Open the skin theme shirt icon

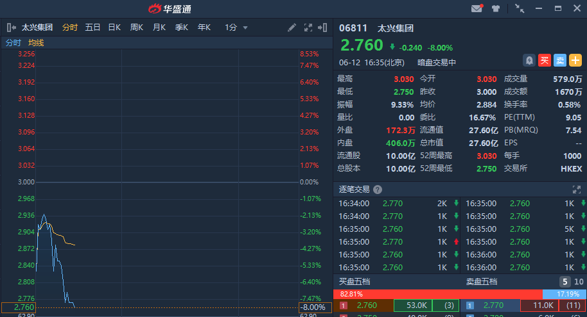496,8
